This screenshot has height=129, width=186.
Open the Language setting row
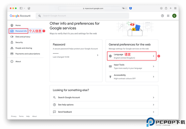coord(132,56)
